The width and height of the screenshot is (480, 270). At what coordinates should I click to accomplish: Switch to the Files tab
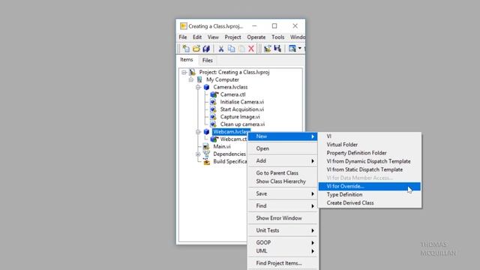click(x=207, y=60)
